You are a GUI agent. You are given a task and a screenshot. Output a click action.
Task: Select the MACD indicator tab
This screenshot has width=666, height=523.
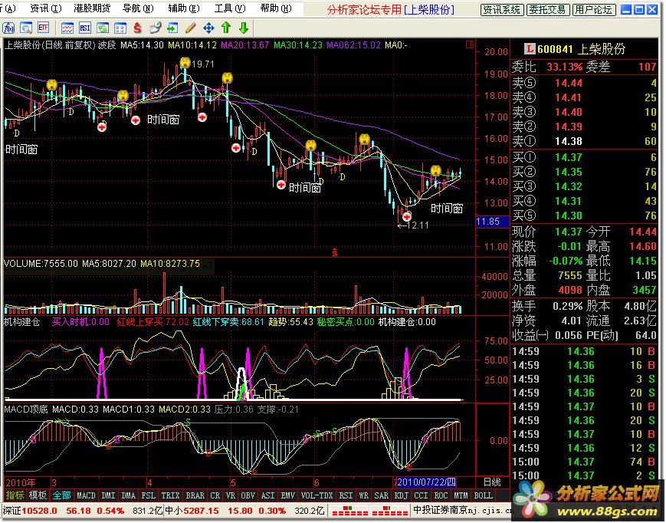[x=86, y=495]
